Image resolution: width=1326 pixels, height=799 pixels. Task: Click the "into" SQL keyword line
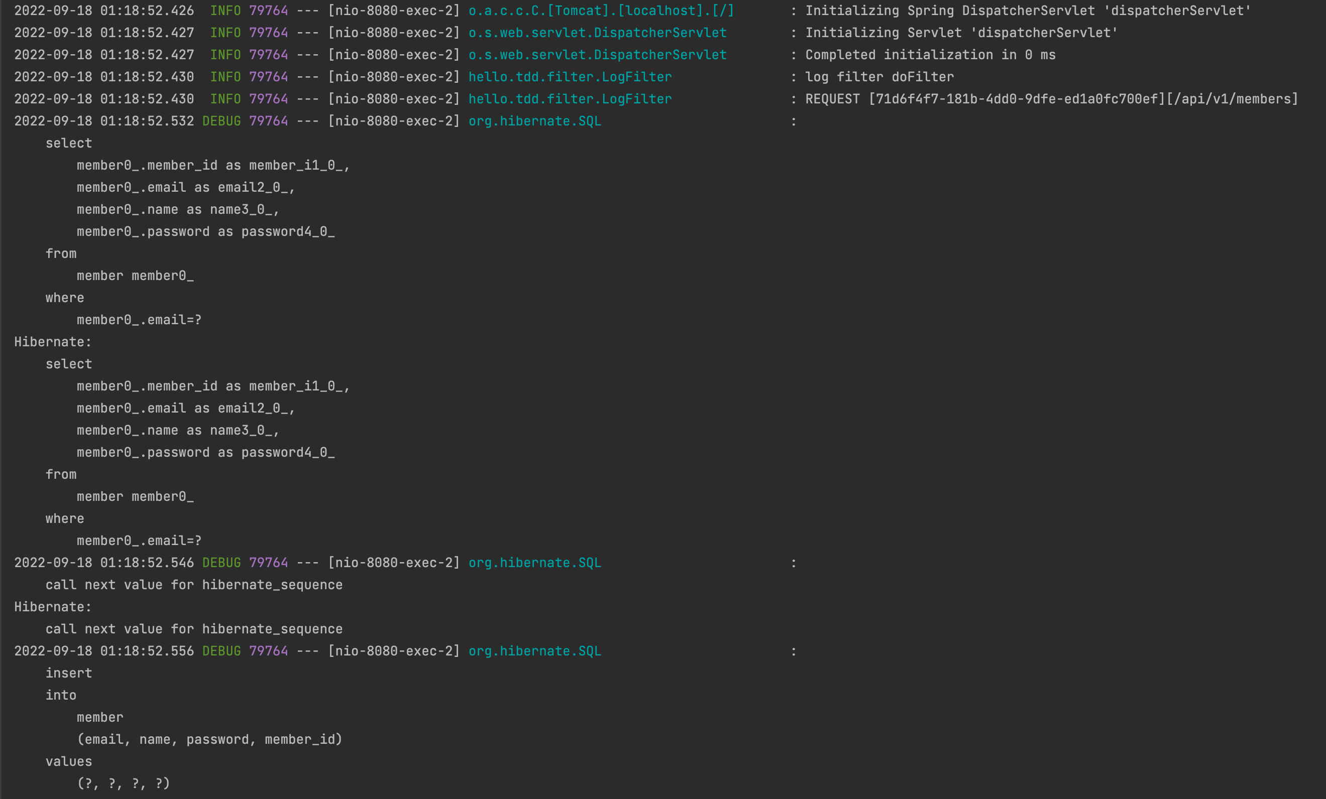pos(61,695)
